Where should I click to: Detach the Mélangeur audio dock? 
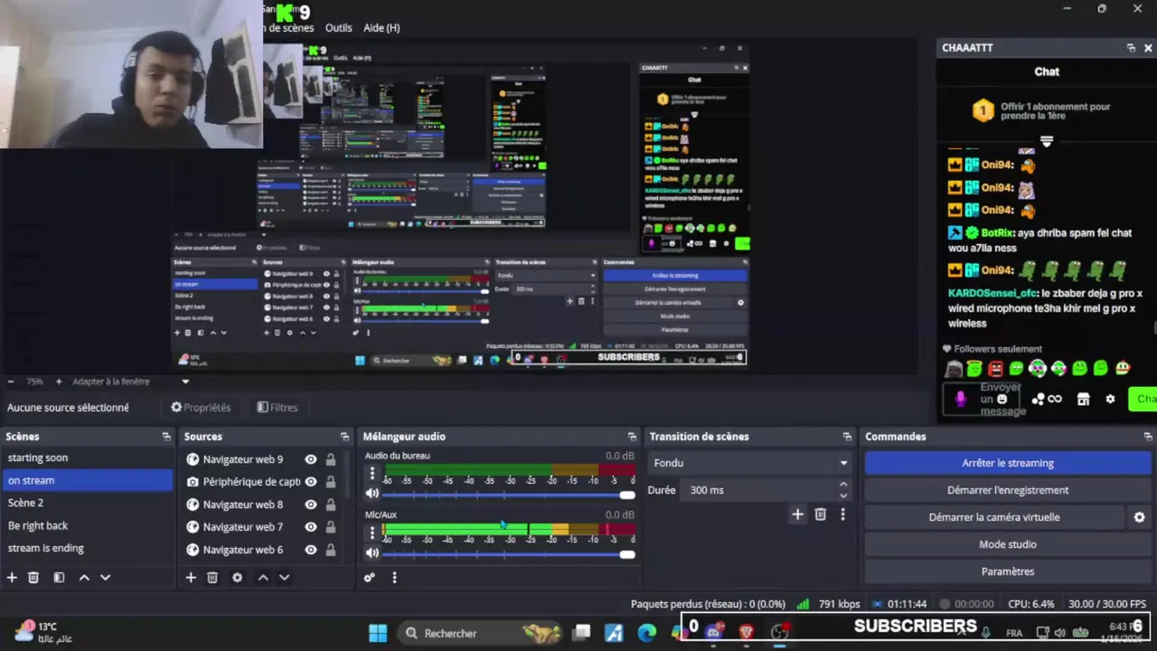(632, 436)
